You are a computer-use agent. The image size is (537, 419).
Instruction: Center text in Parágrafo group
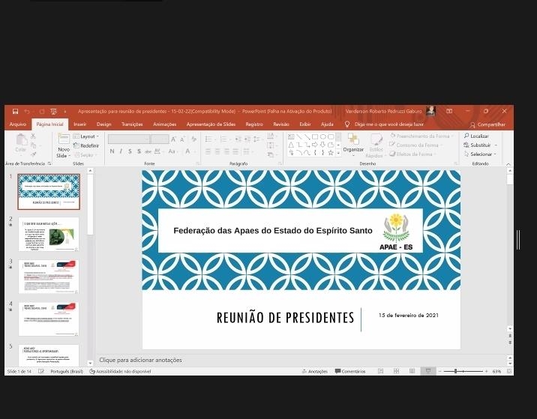(217, 151)
